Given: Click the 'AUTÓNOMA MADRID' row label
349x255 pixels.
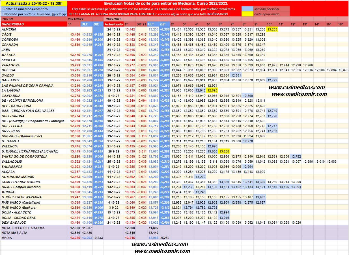Looking at the screenshot, I should tap(34, 177).
